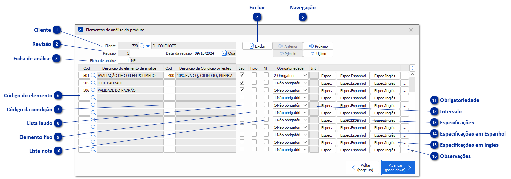
Task: Open Obrigatoriedade dropdown for VALIDADE DO PADRÃO
Action: click(291, 90)
